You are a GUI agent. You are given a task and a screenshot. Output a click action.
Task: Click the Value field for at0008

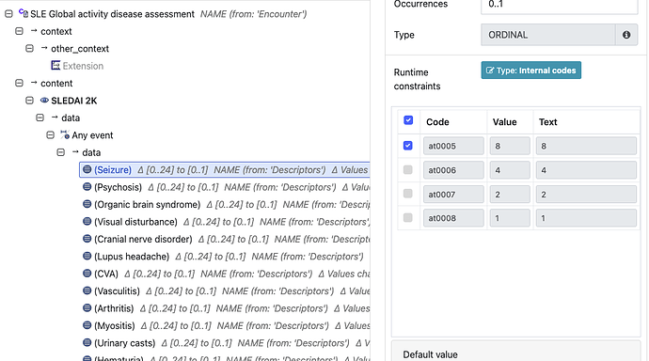coord(510,218)
